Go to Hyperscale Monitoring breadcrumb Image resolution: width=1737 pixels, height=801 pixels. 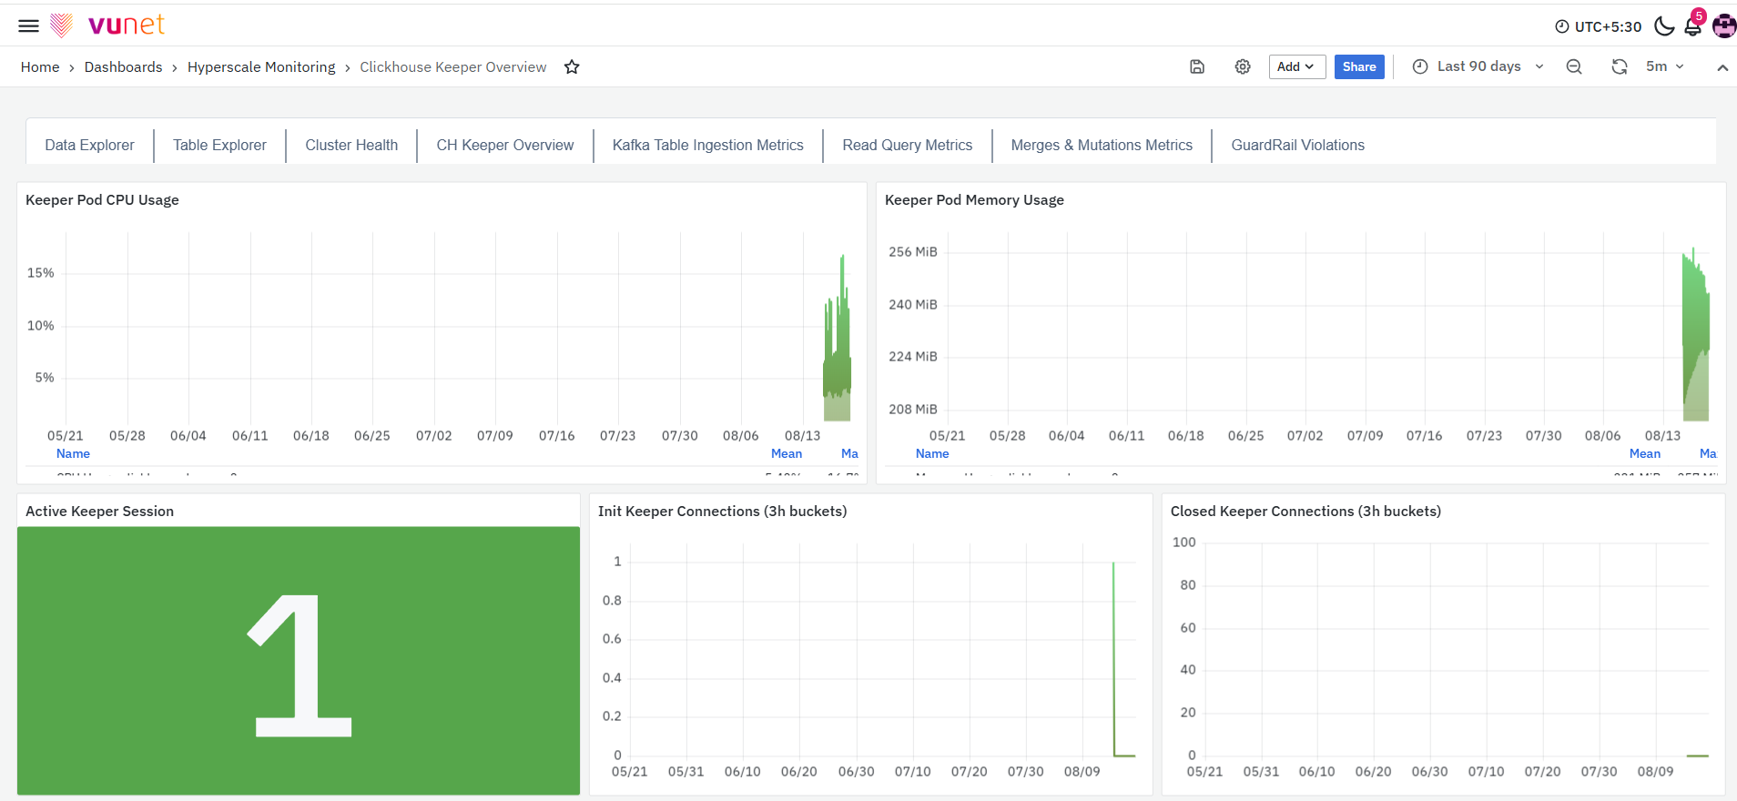coord(261,66)
